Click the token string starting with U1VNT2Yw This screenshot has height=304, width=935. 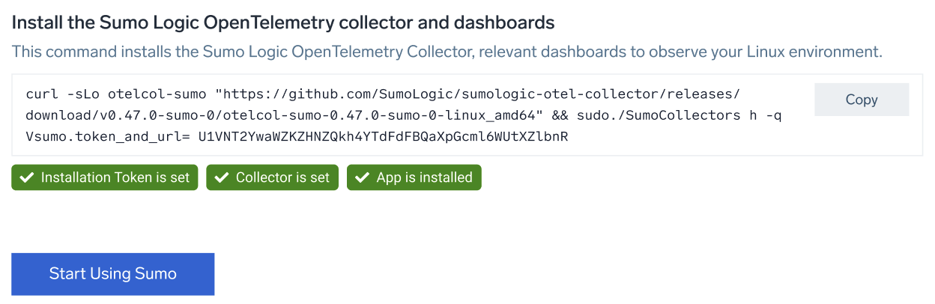384,138
